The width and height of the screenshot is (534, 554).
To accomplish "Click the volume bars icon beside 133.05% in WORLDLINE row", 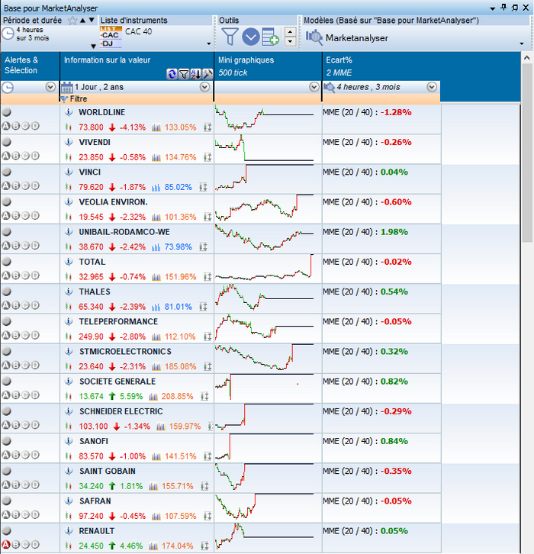I will tap(156, 127).
